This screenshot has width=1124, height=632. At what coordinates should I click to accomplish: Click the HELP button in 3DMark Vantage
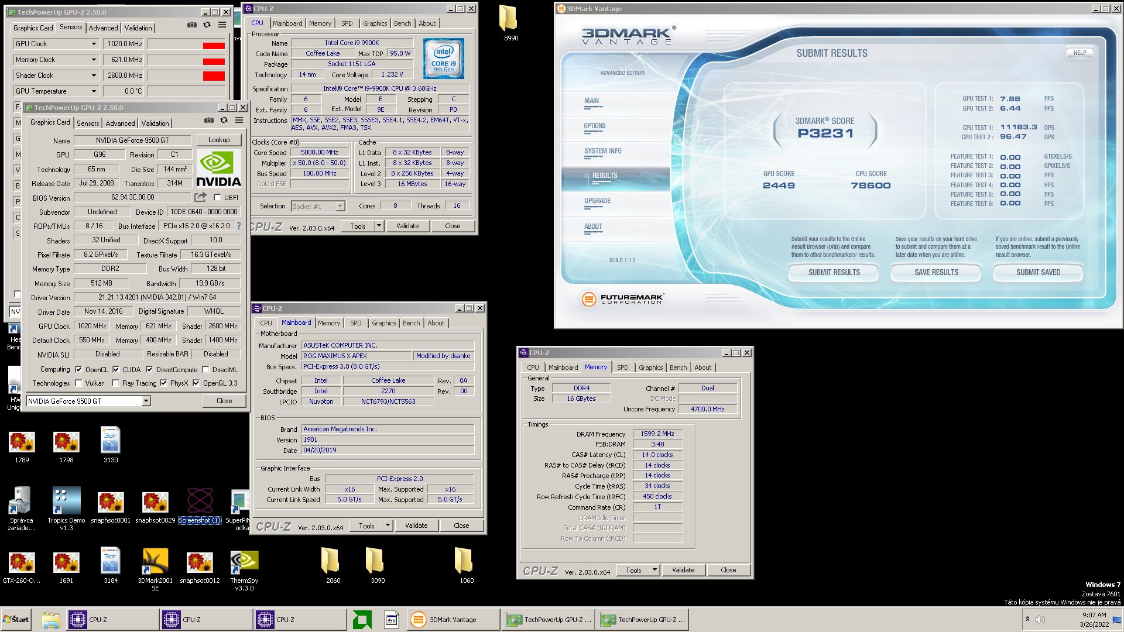pyautogui.click(x=1080, y=53)
